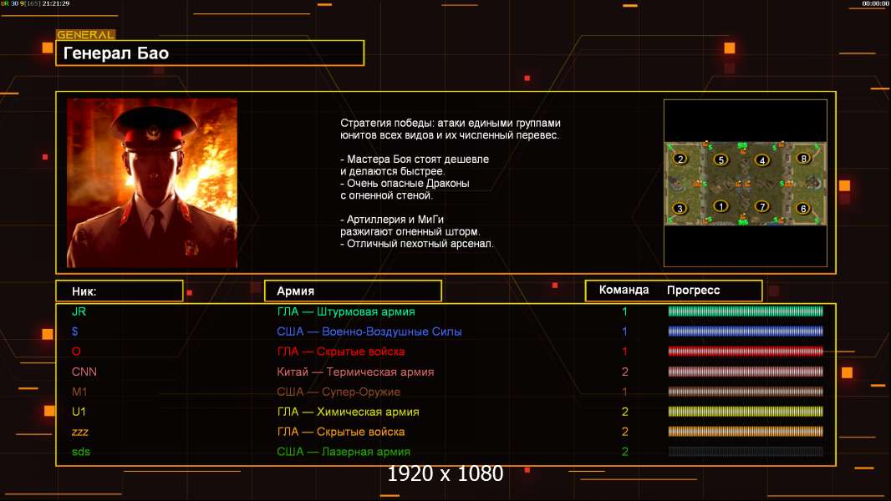Click США — Супер-Оружие entry

(x=339, y=392)
